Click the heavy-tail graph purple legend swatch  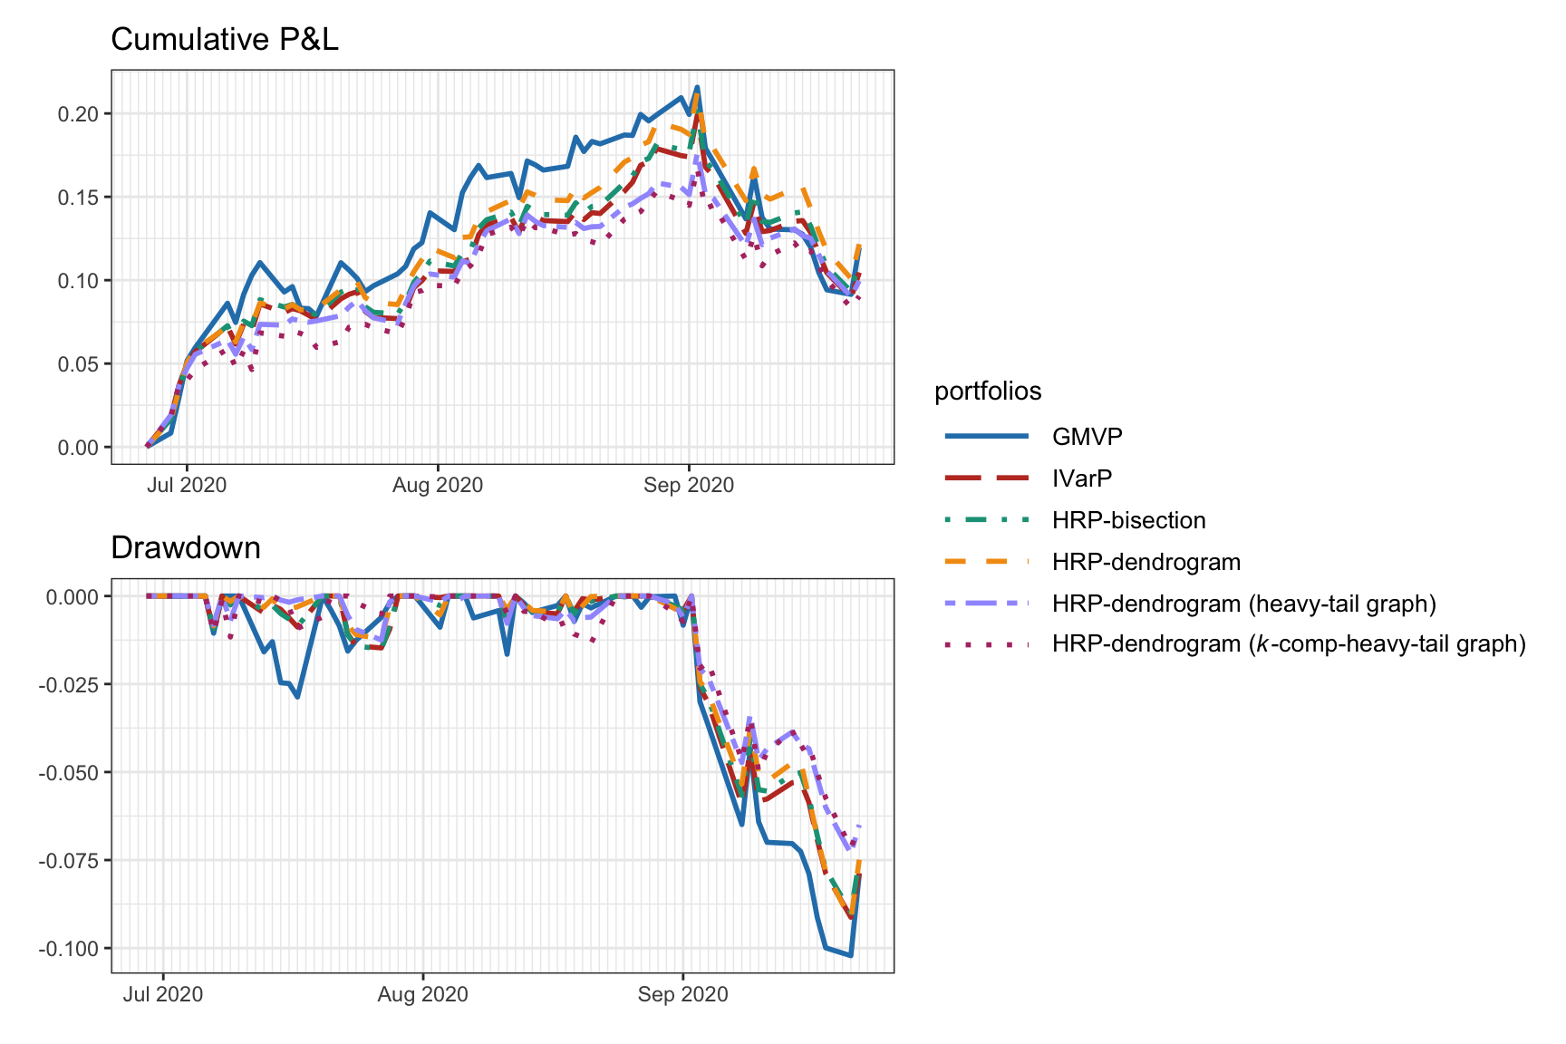coord(987,604)
